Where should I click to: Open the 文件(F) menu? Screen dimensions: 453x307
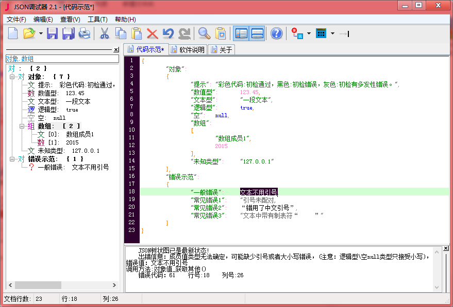(x=16, y=20)
